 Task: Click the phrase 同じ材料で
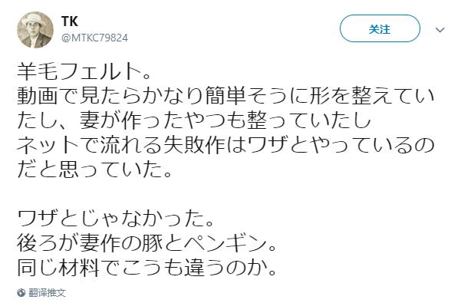point(69,268)
